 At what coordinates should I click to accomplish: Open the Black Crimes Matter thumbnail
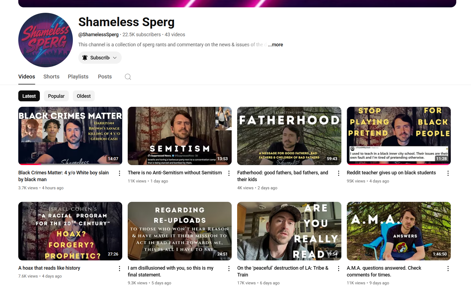click(70, 136)
